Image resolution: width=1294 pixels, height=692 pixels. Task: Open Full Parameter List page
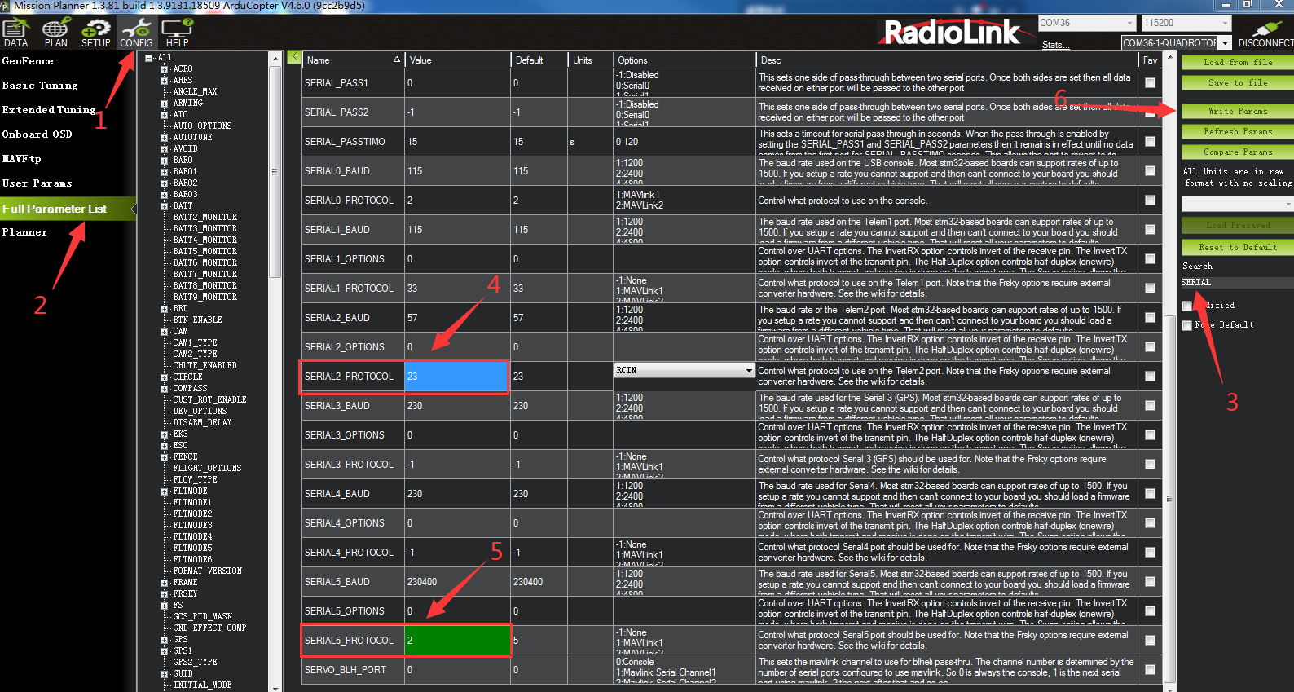tap(55, 209)
